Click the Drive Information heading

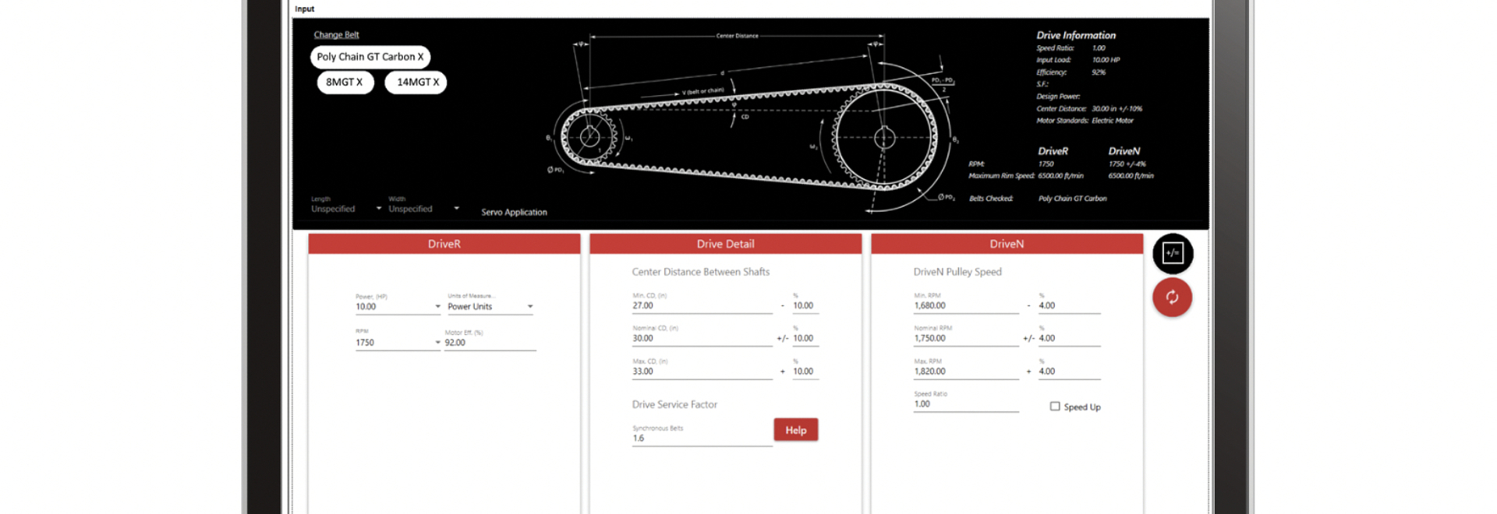tap(1076, 36)
